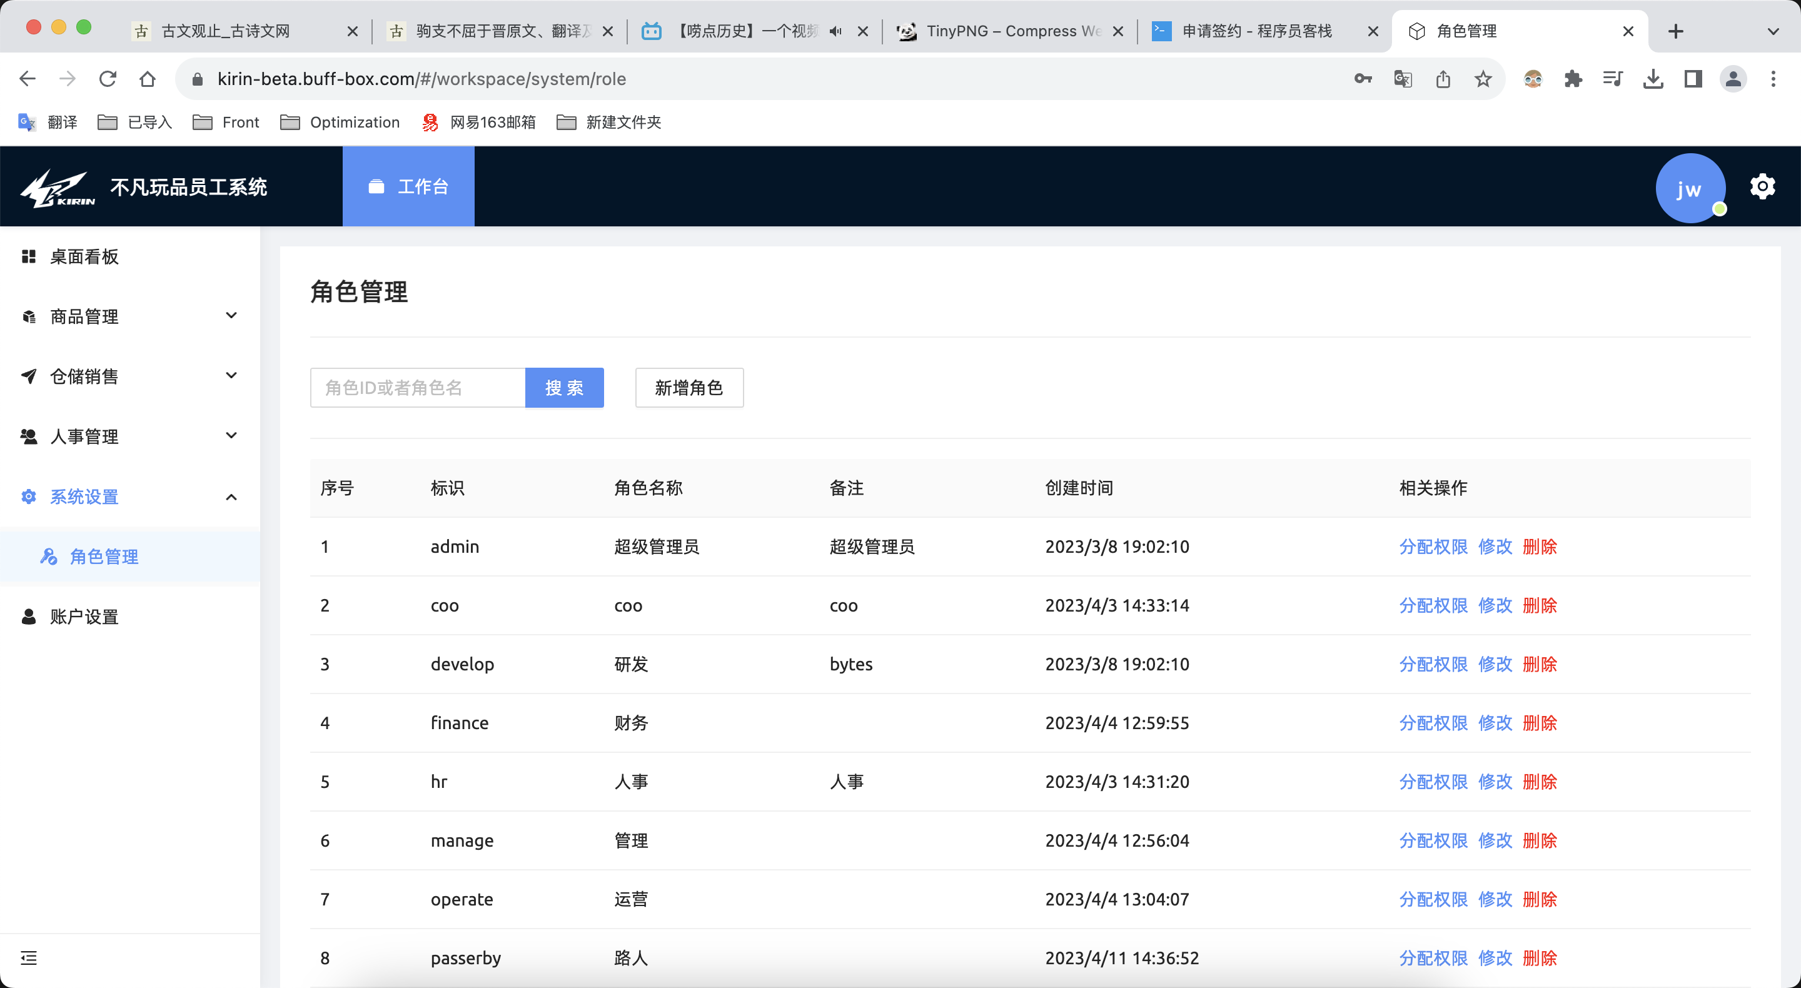Click the 商品管理 box icon
This screenshot has width=1801, height=988.
(29, 317)
